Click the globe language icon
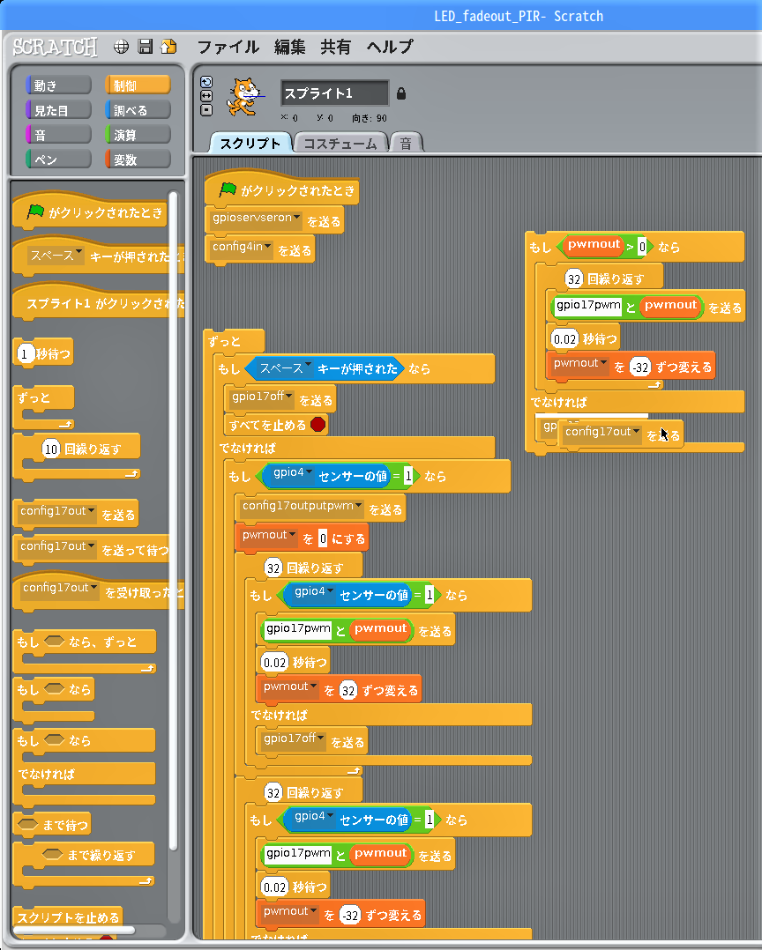Image resolution: width=762 pixels, height=950 pixels. [x=121, y=47]
